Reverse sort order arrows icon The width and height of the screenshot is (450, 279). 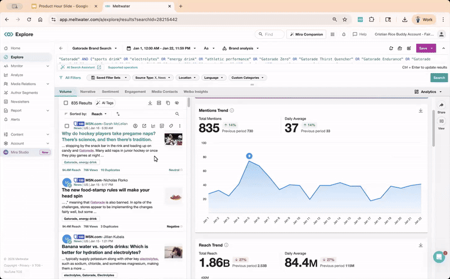[118, 114]
